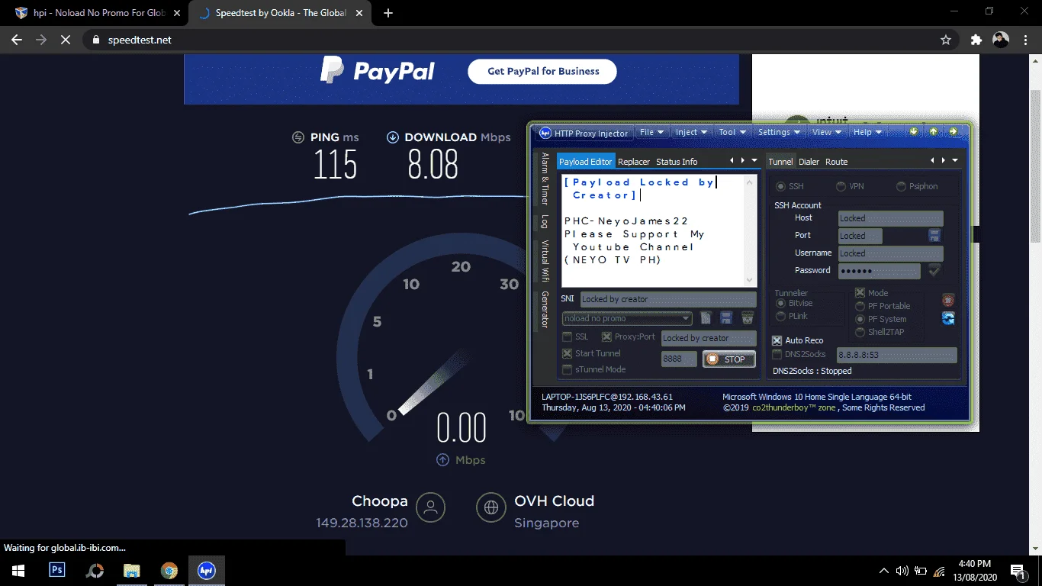Go back using the browser back arrow
The width and height of the screenshot is (1042, 586).
[x=17, y=40]
